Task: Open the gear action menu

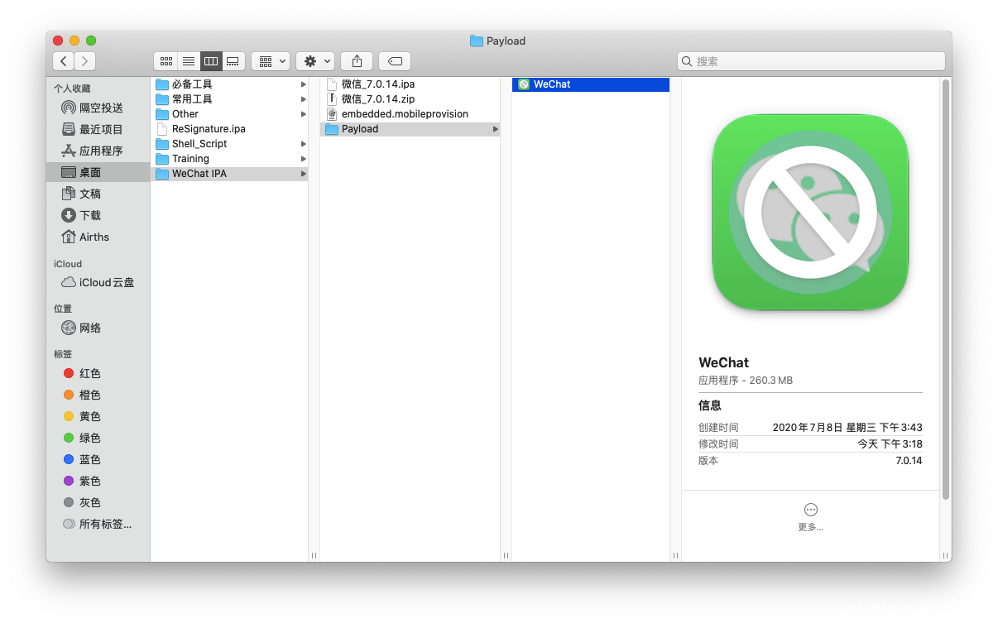Action: pos(315,61)
